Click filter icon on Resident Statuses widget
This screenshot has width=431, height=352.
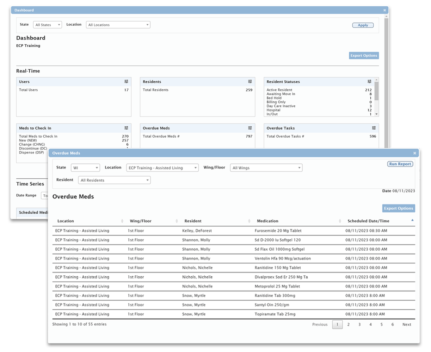coord(369,82)
